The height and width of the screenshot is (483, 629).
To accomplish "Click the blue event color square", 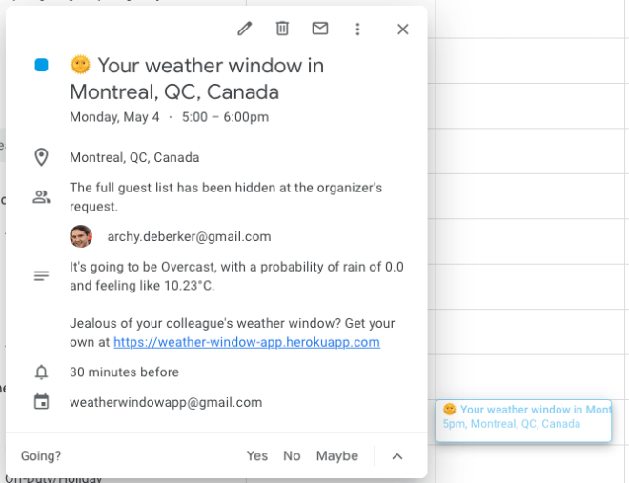I will point(41,66).
